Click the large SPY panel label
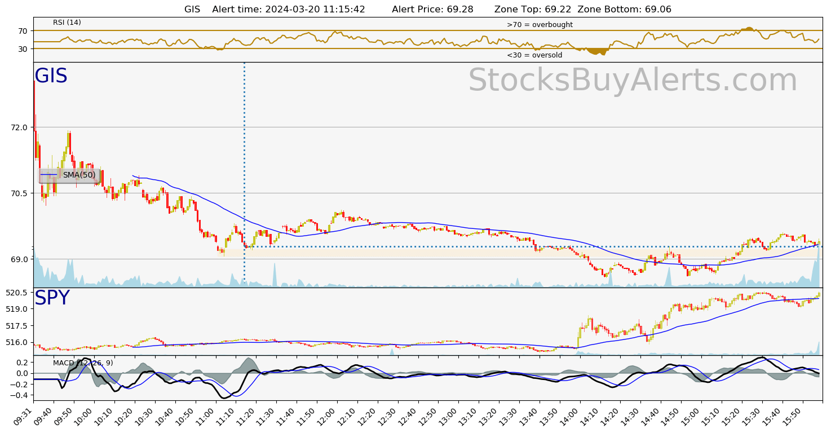831x433 pixels. coord(52,298)
